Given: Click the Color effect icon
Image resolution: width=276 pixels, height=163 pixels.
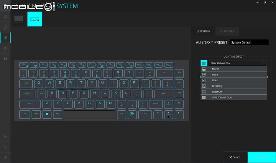Looking at the screenshot, I should (204, 80).
